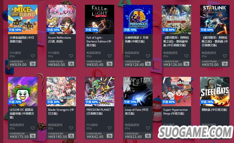Add Mice and Sand Revised to cart
The width and height of the screenshot is (234, 143).
point(33,64)
